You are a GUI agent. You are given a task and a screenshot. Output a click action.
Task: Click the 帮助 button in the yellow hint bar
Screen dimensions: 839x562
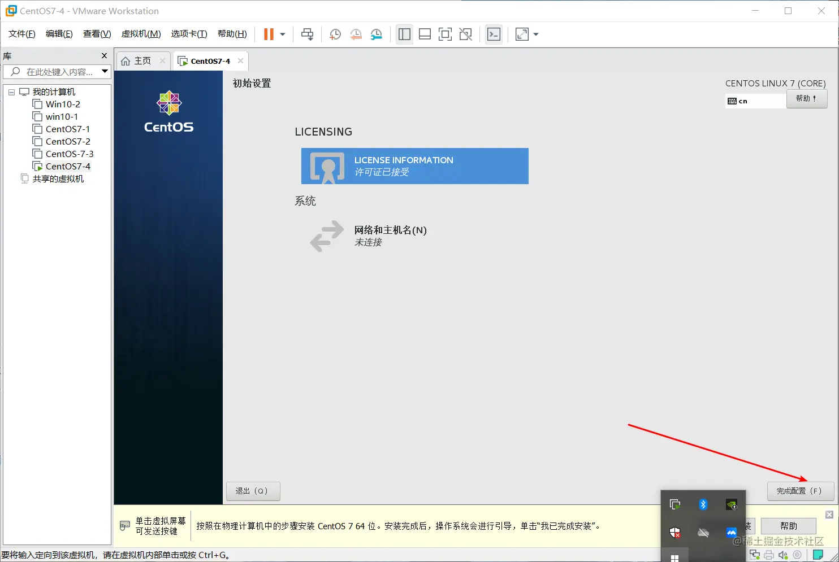pyautogui.click(x=788, y=526)
